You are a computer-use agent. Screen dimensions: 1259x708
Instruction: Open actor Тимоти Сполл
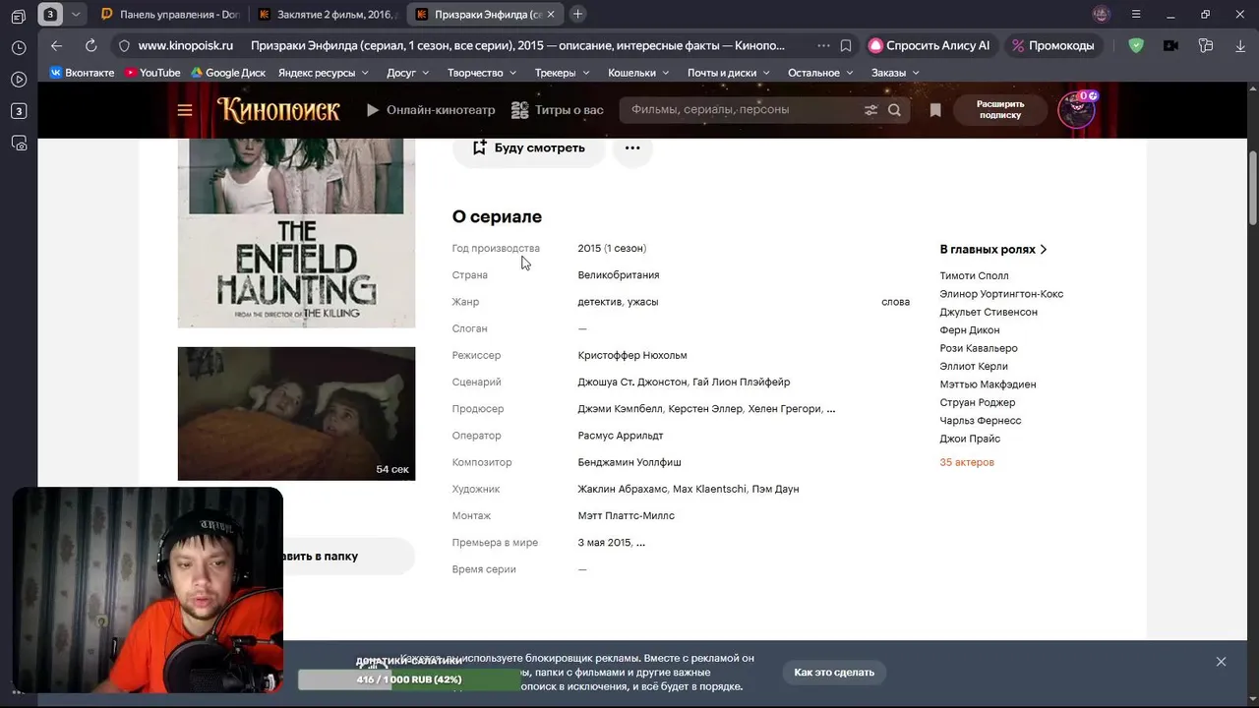click(x=974, y=276)
